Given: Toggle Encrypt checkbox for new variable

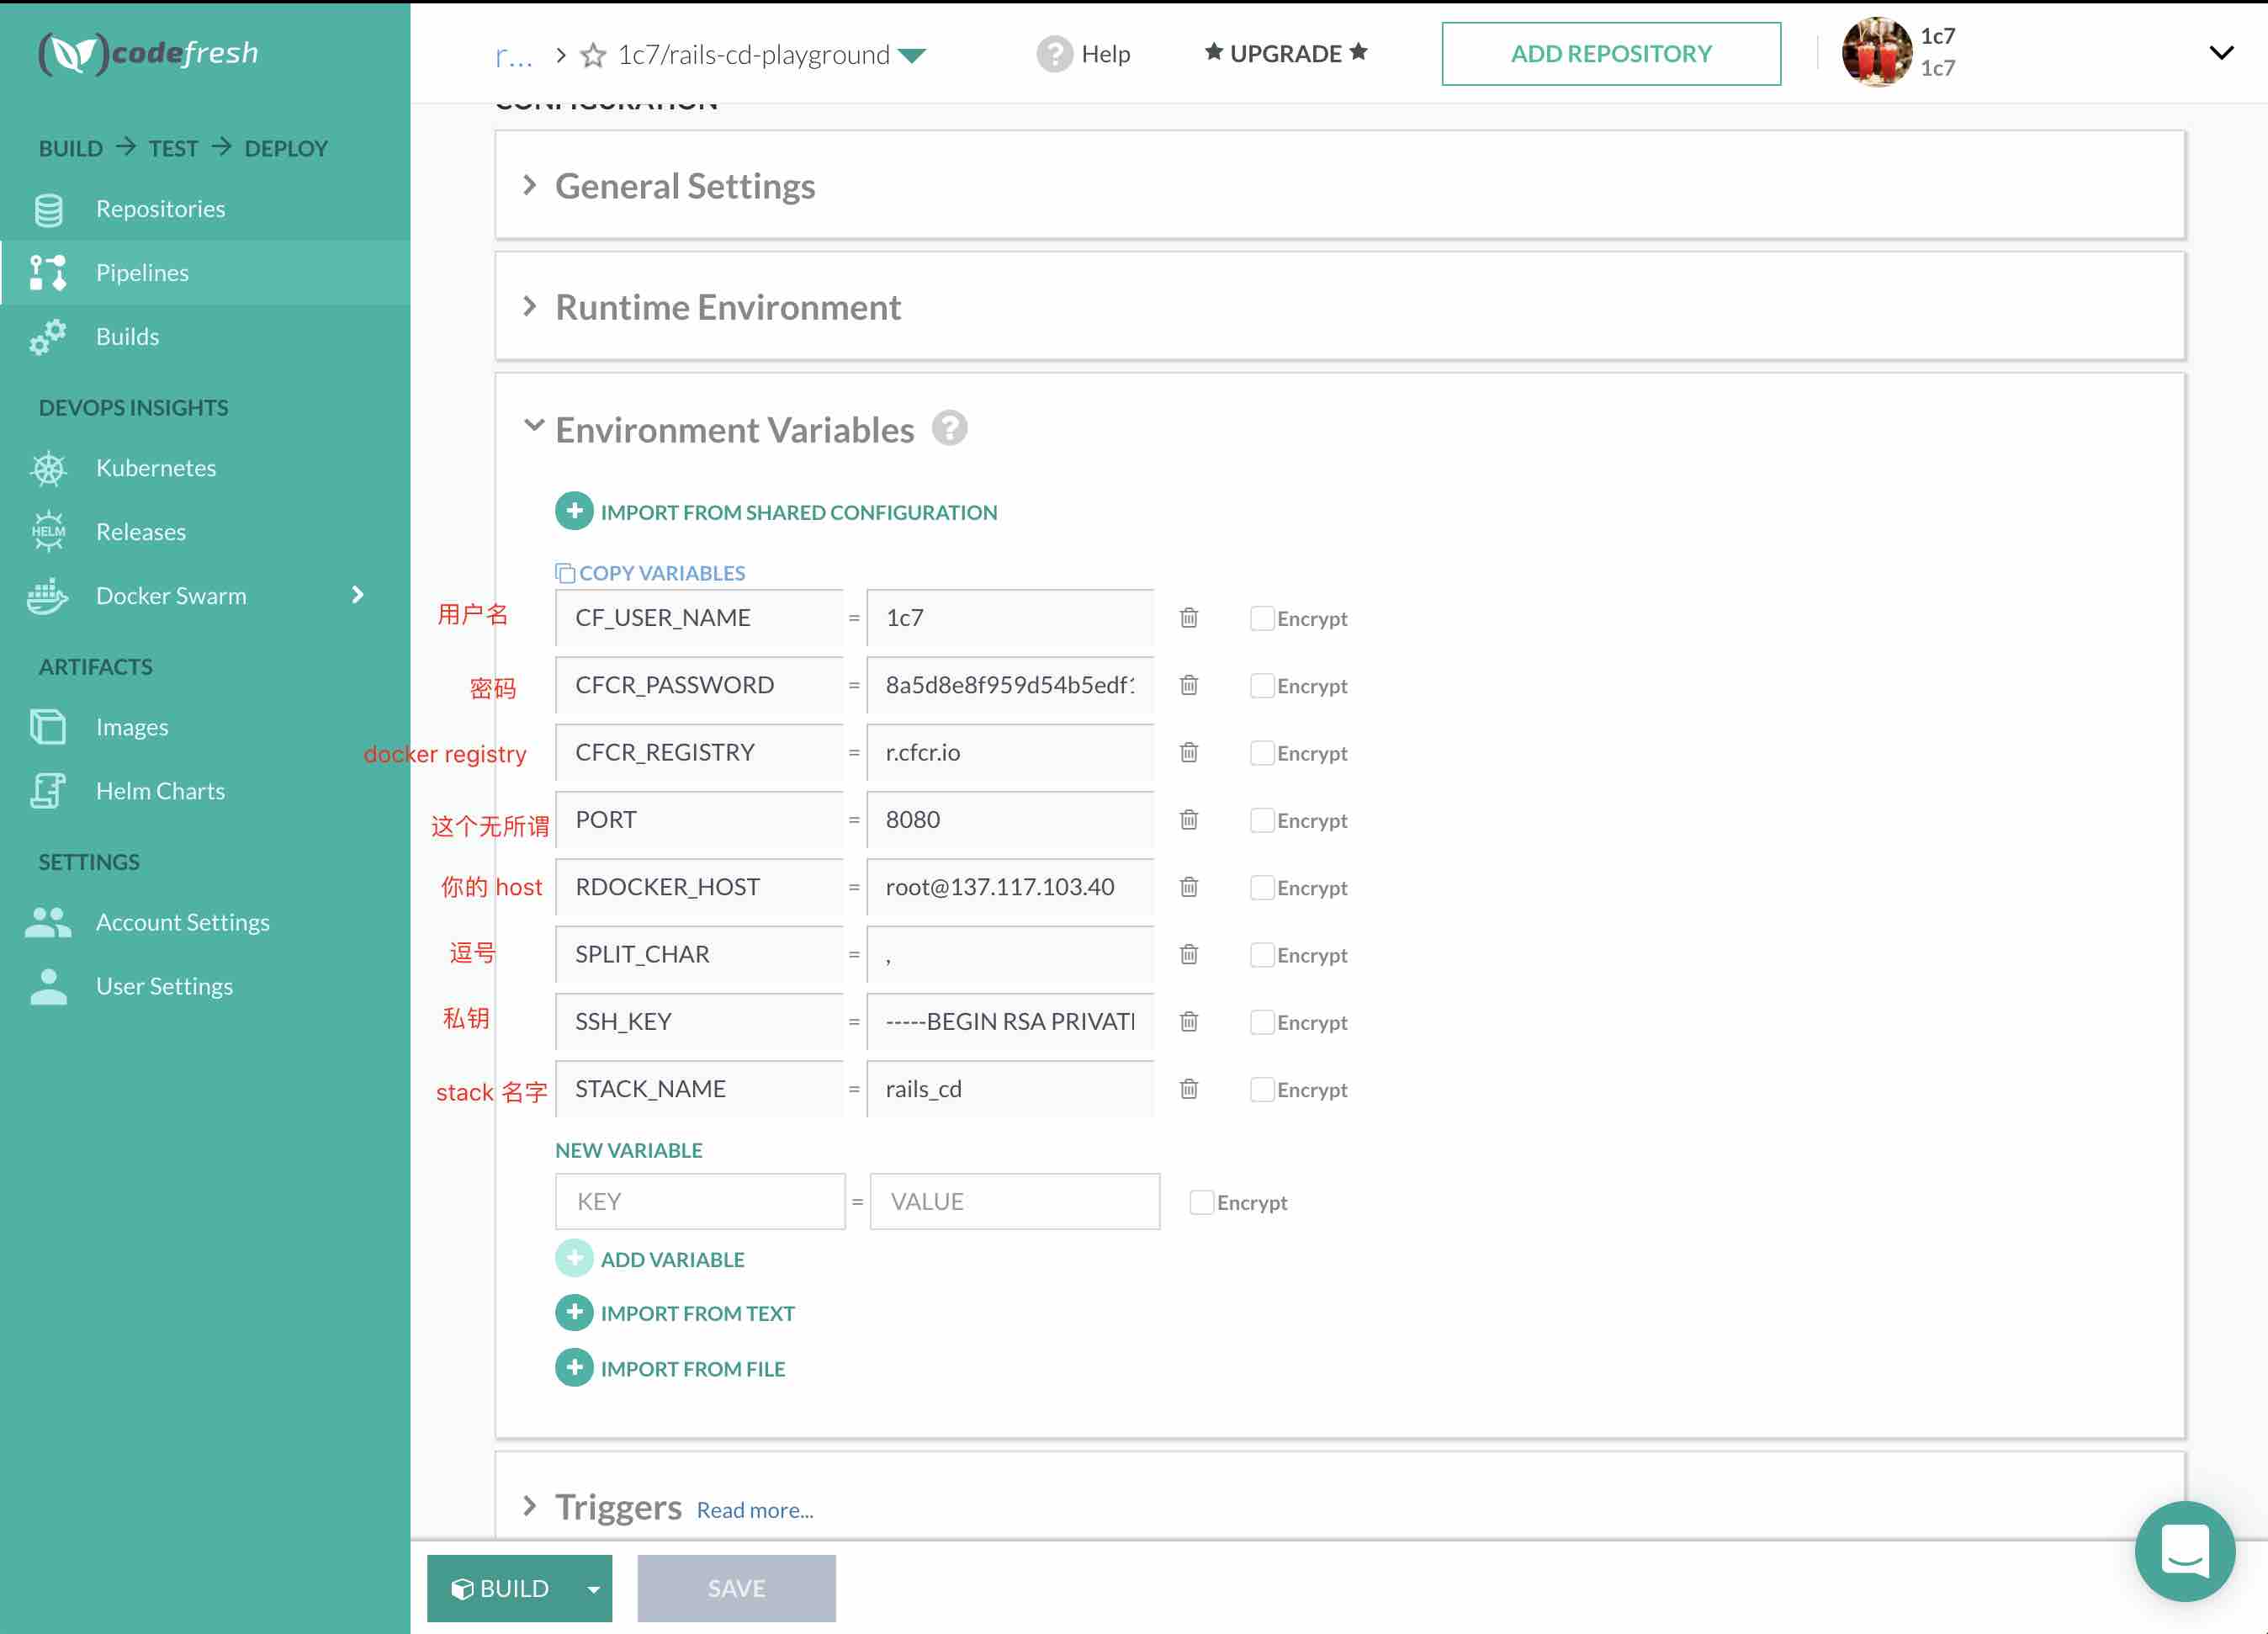Looking at the screenshot, I should 1201,1202.
